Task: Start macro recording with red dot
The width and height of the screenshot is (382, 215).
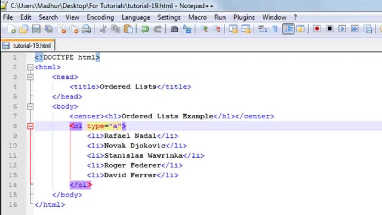Action: [317, 29]
